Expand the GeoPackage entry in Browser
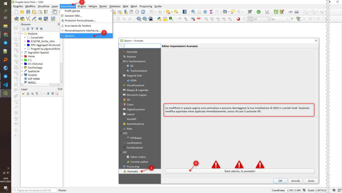Screen dimensions: 342x193 (x=22, y=68)
